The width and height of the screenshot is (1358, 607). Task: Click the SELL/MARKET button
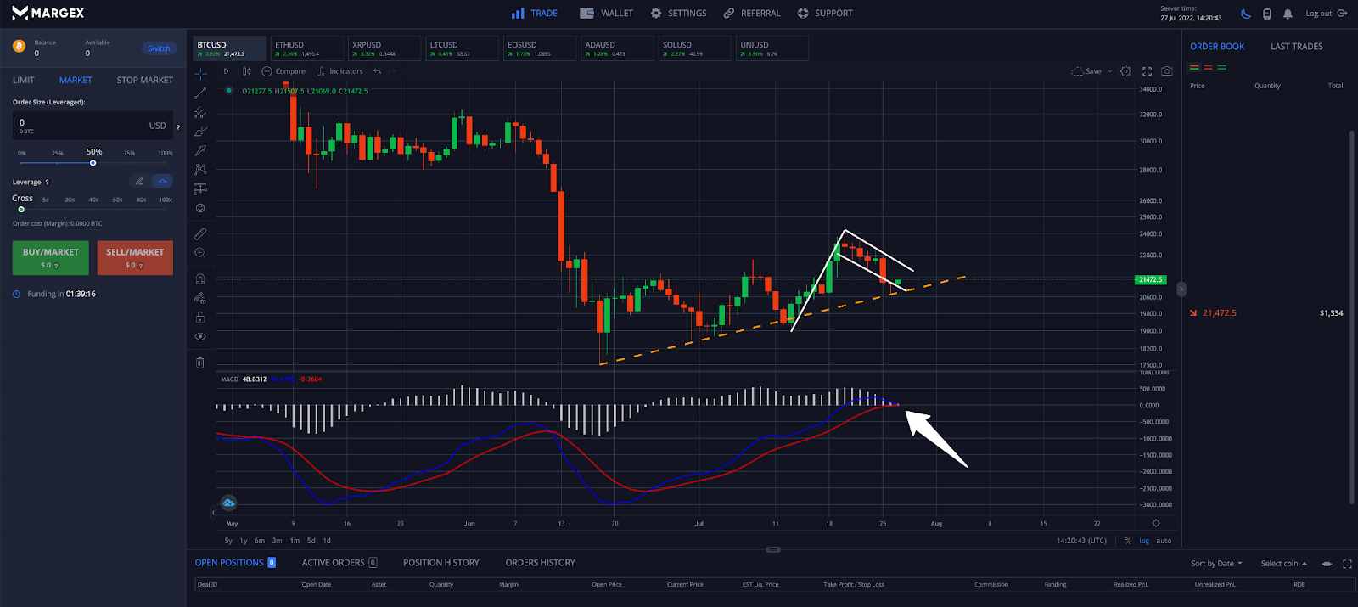tap(135, 258)
